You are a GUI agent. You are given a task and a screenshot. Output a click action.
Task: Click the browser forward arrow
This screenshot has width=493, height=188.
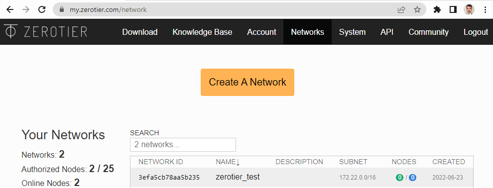[x=26, y=10]
